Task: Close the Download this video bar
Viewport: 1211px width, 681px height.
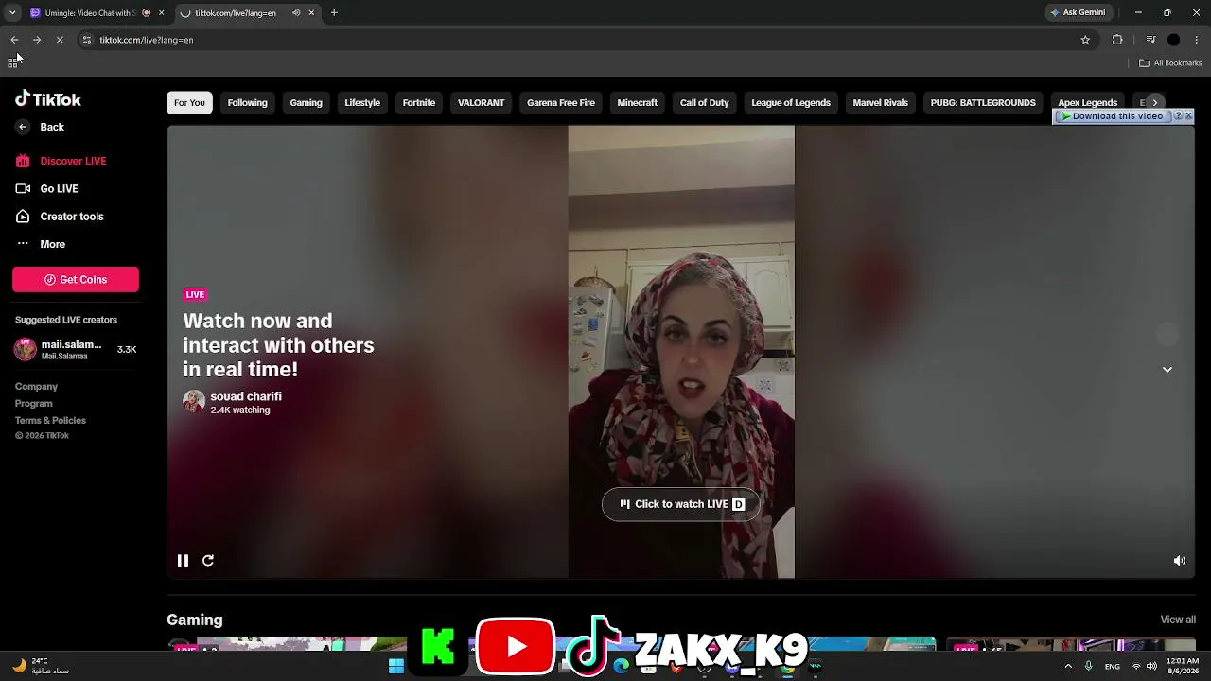Action: pyautogui.click(x=1188, y=116)
